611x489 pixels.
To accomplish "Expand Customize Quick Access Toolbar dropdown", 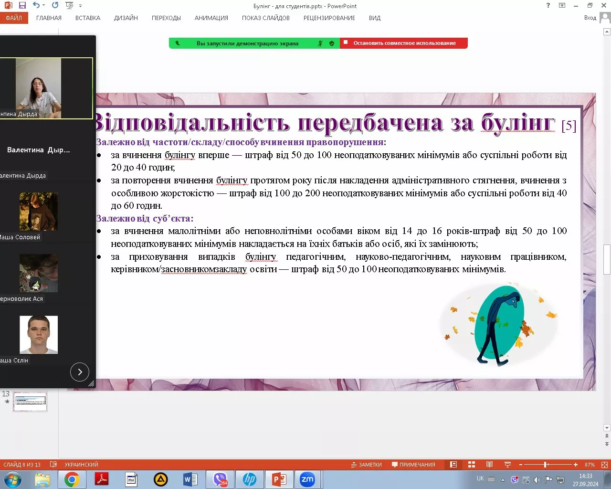I will click(x=80, y=6).
